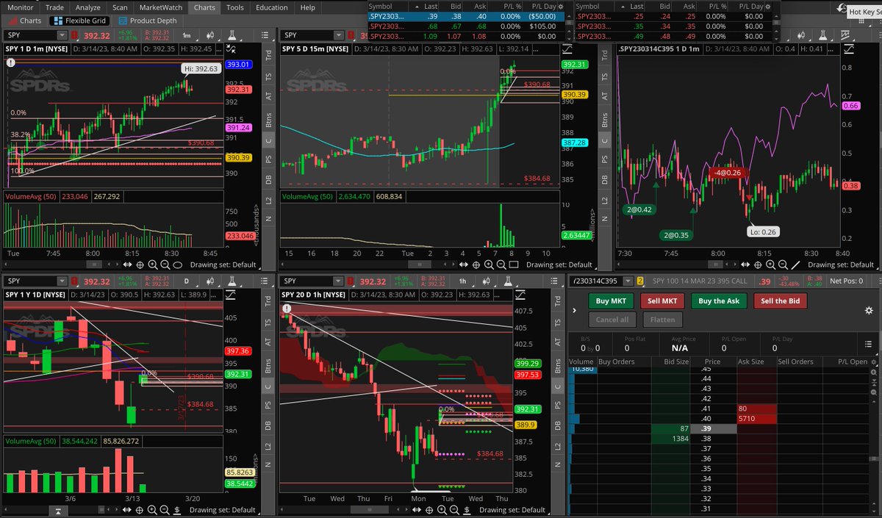
Task: Click crosshair pan icon on 1m chart
Action: tap(141, 265)
